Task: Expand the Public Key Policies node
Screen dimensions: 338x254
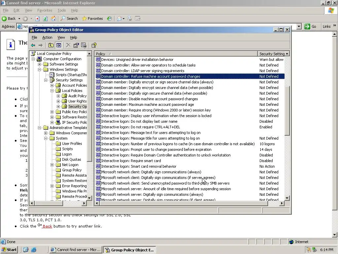Action: point(52,112)
